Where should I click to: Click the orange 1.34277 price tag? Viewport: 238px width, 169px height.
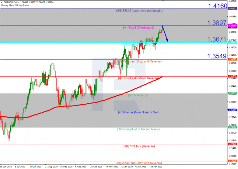(233, 59)
